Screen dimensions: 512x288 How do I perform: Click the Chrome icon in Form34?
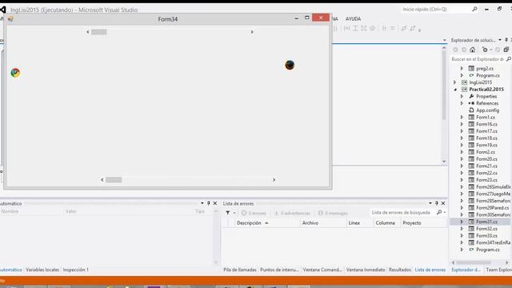tap(15, 73)
